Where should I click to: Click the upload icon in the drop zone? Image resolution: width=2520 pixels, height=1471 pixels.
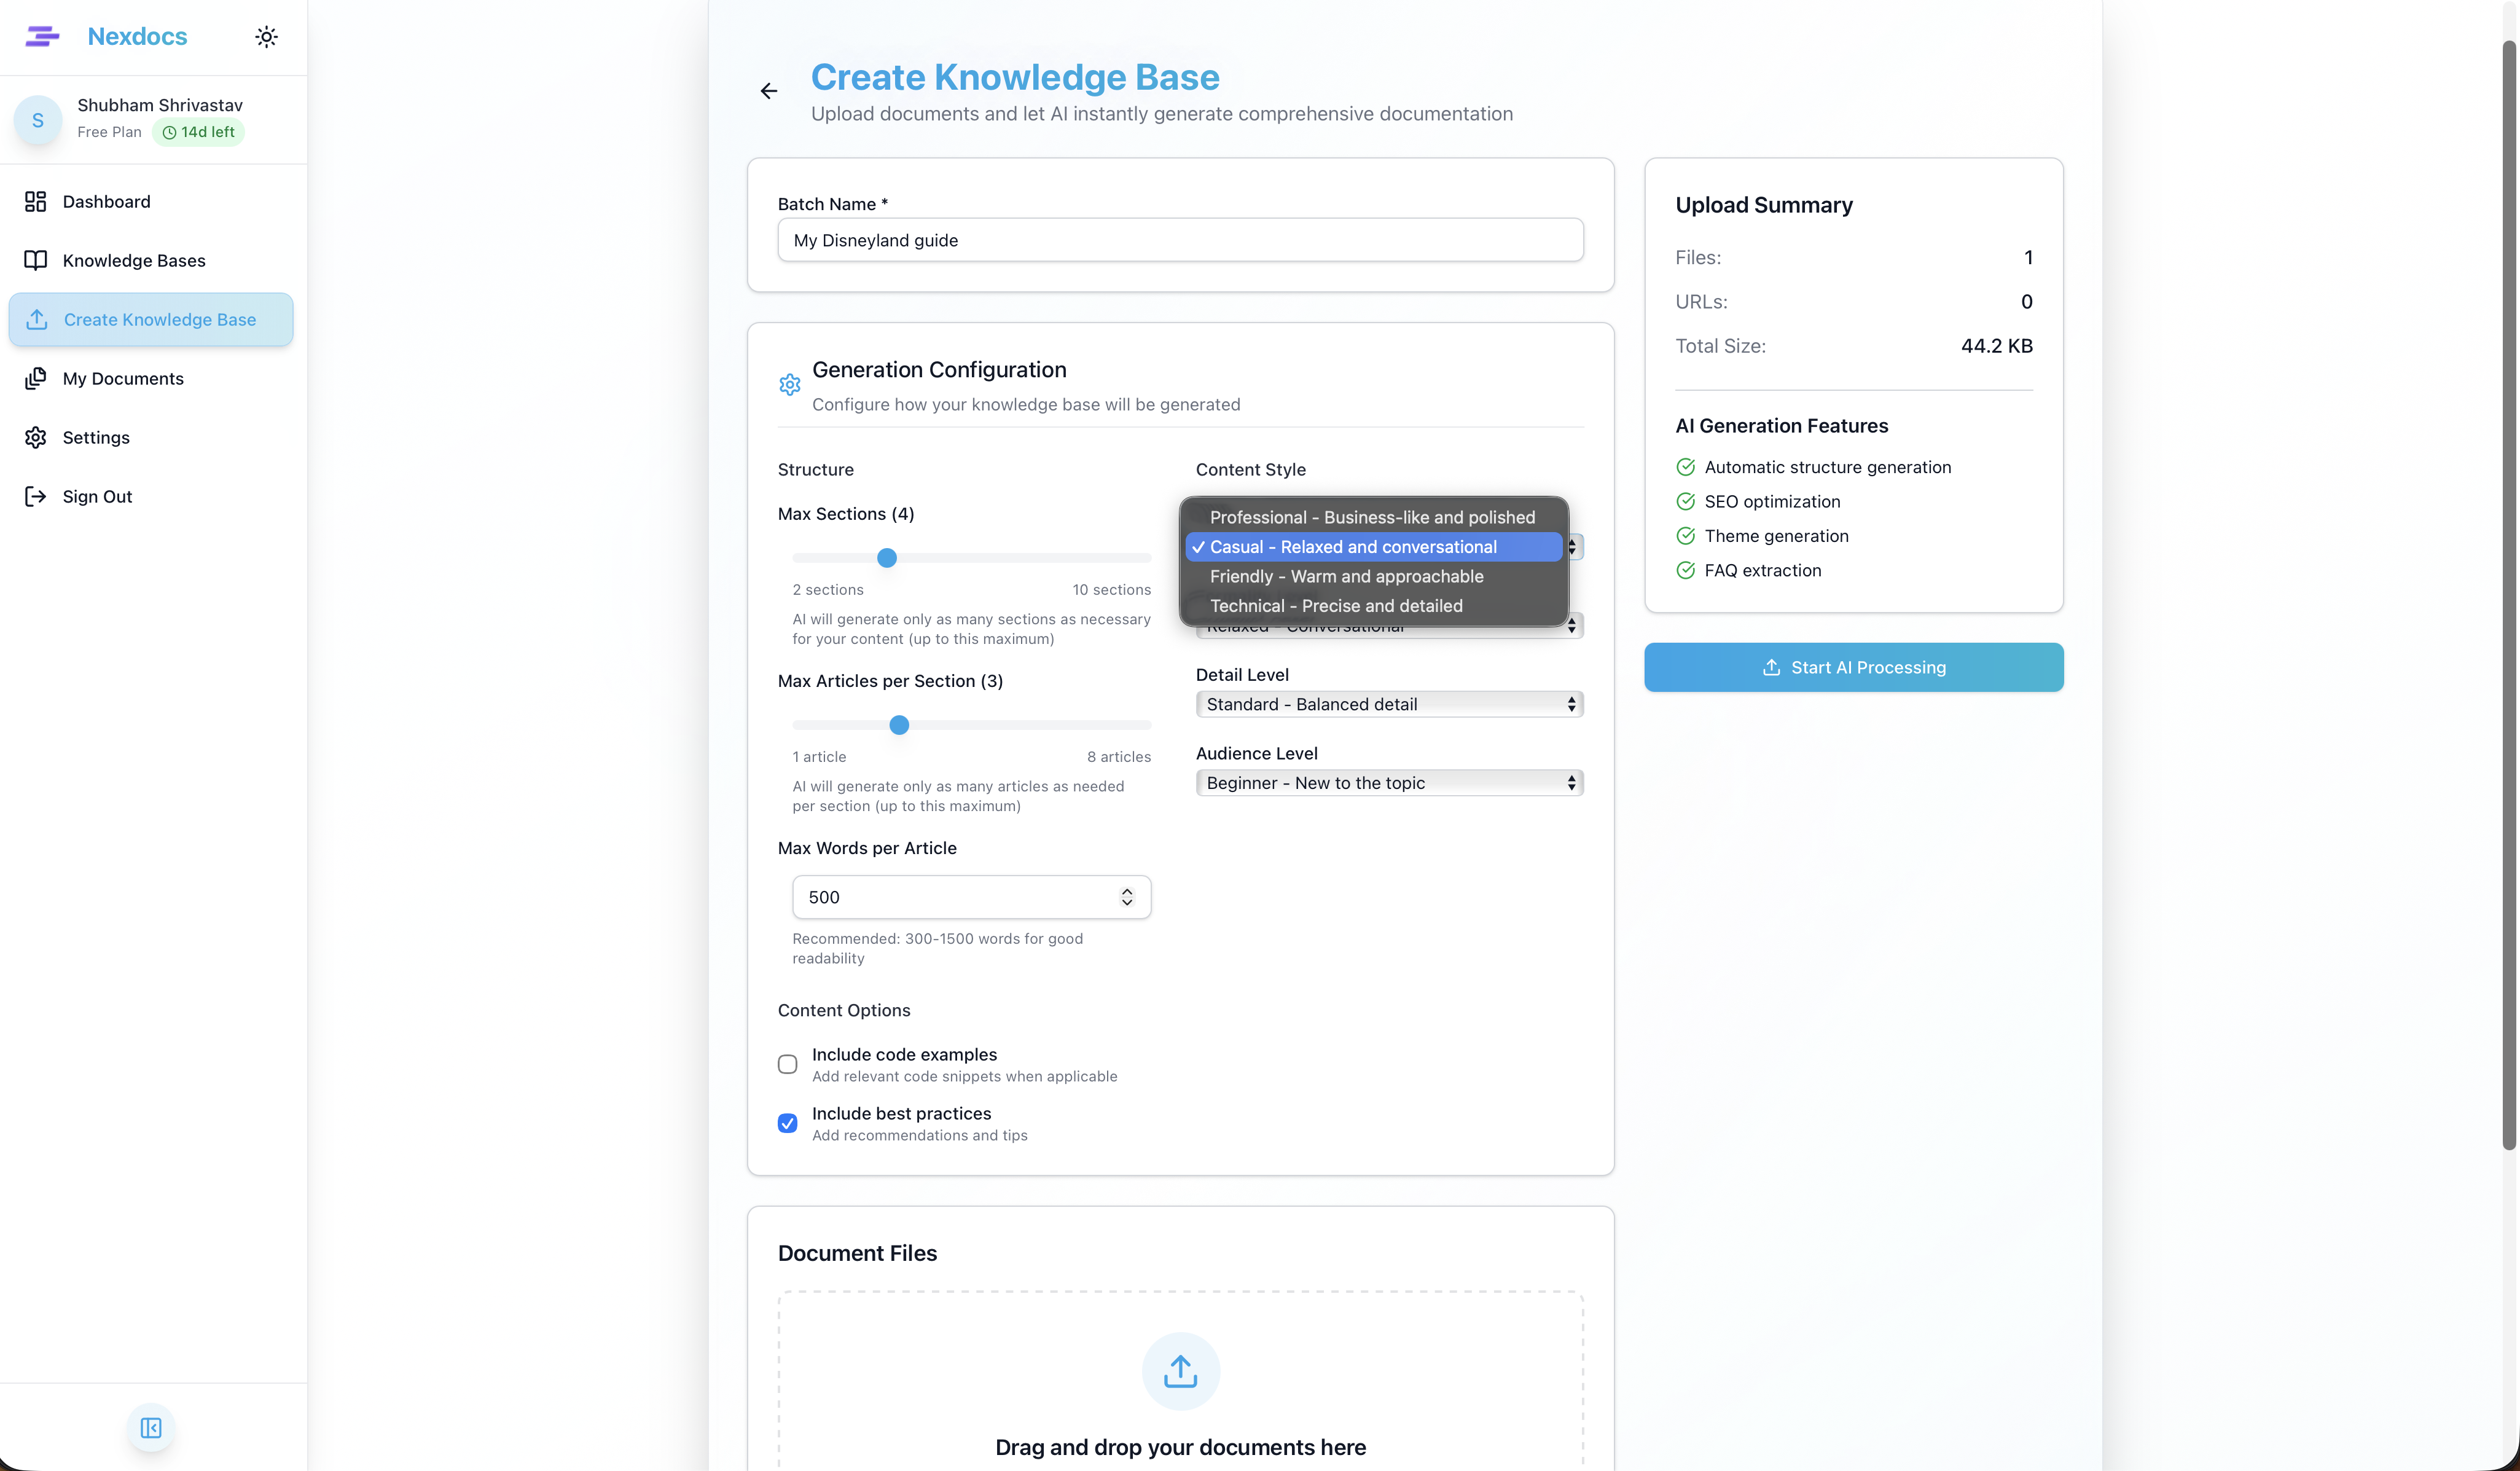click(1180, 1371)
